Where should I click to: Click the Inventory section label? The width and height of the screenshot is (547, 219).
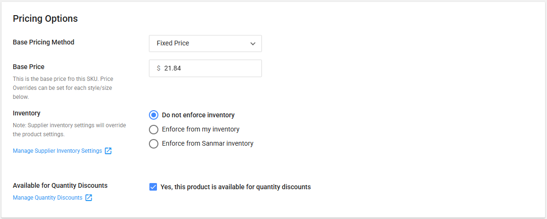(x=26, y=113)
